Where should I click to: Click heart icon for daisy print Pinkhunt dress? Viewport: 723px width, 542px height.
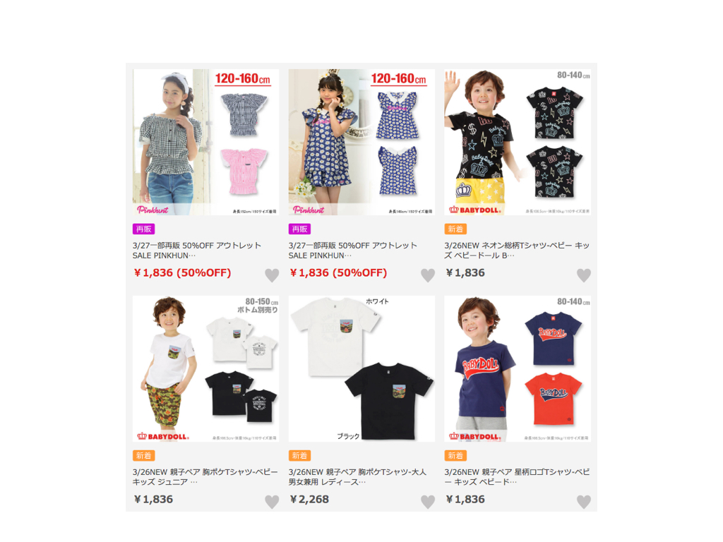pyautogui.click(x=428, y=275)
